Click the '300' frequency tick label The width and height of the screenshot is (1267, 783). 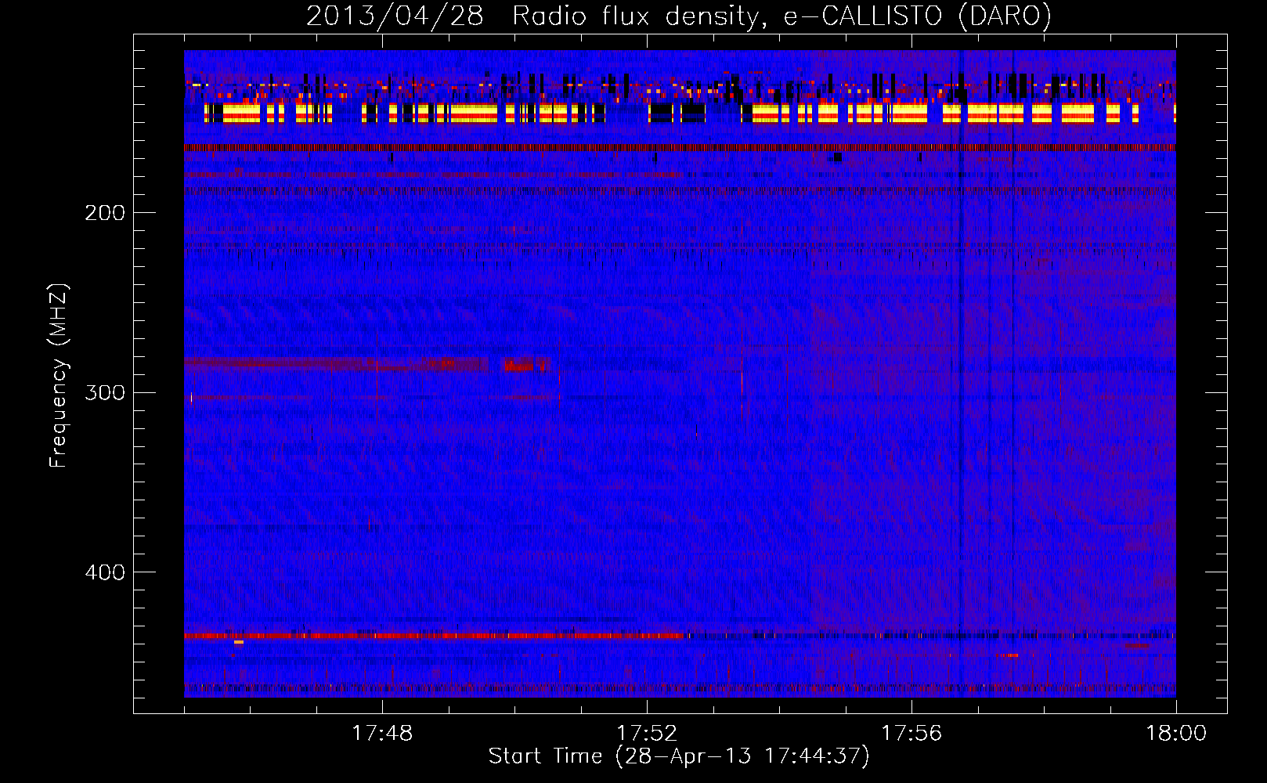[x=105, y=392]
